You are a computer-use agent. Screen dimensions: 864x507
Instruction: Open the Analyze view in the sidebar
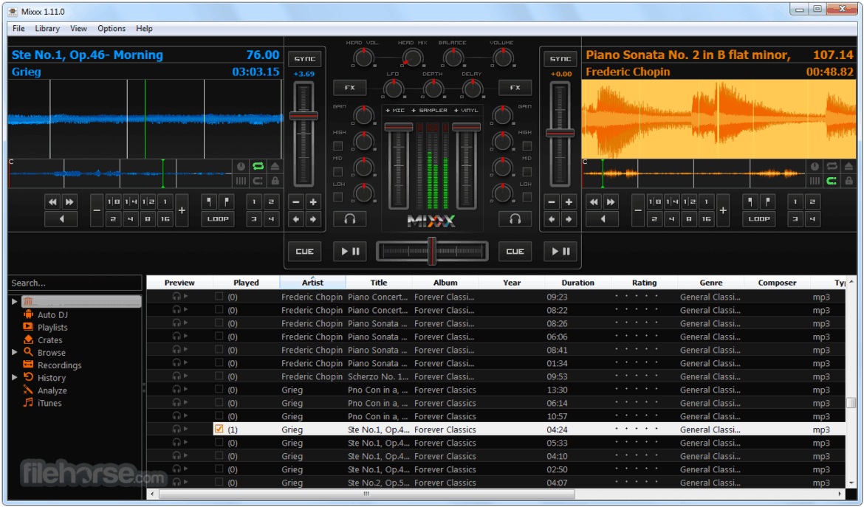coord(52,390)
